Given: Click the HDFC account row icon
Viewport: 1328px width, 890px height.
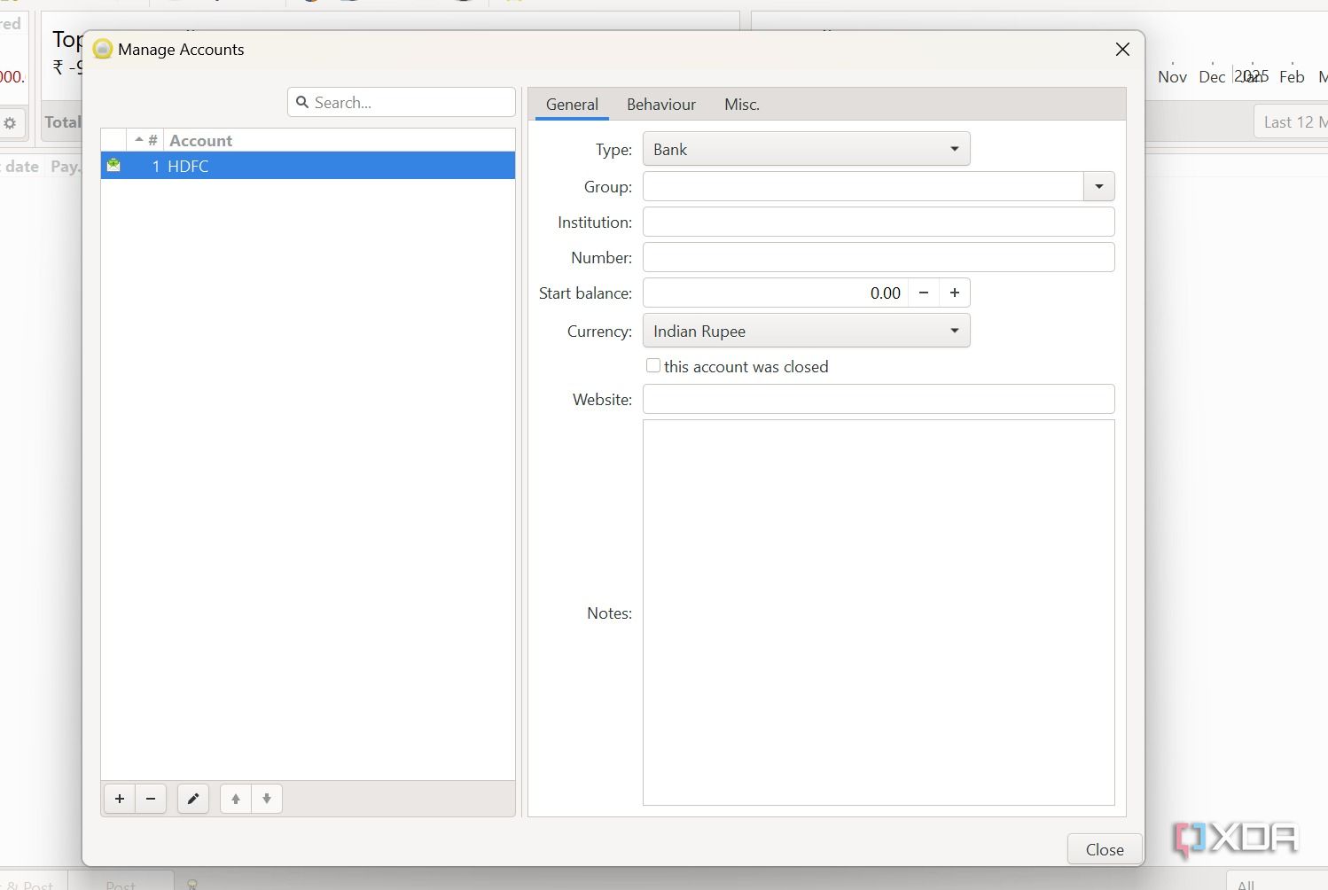Looking at the screenshot, I should (113, 165).
